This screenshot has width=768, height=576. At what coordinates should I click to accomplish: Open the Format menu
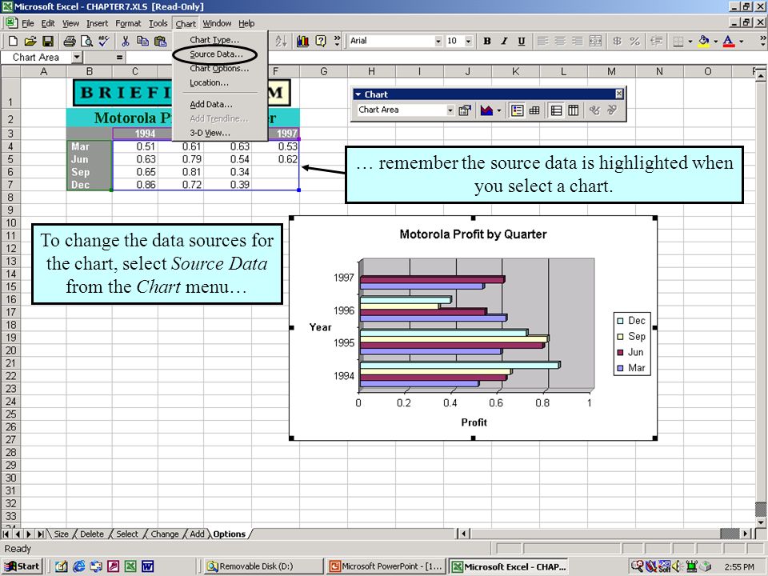tap(128, 23)
